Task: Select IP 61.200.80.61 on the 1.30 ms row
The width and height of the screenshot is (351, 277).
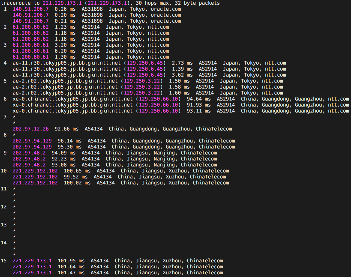Action: point(31,57)
